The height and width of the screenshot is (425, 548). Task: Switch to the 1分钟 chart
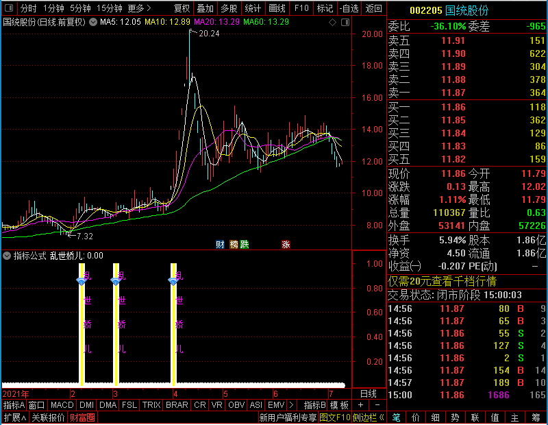pyautogui.click(x=54, y=8)
